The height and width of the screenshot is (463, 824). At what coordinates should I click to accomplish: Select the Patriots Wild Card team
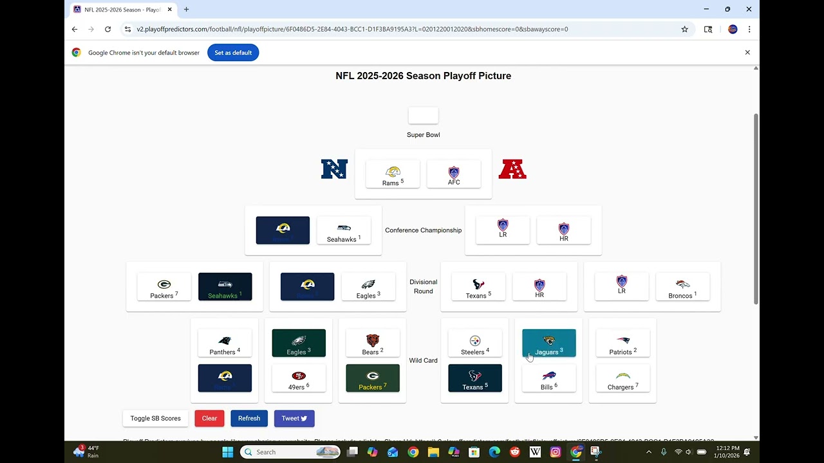tap(623, 343)
